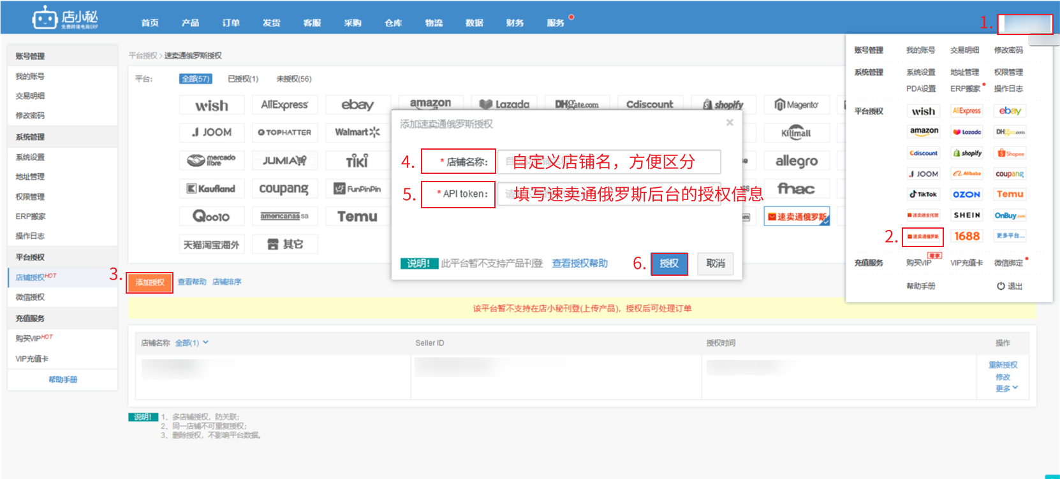Click OZON logo in the dropdown panel
Image resolution: width=1060 pixels, height=479 pixels.
(x=966, y=194)
